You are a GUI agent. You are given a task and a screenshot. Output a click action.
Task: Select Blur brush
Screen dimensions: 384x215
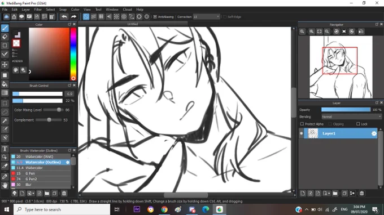pyautogui.click(x=41, y=185)
